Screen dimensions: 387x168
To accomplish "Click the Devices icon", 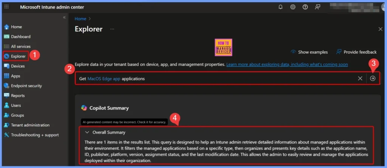I will click(x=7, y=66).
